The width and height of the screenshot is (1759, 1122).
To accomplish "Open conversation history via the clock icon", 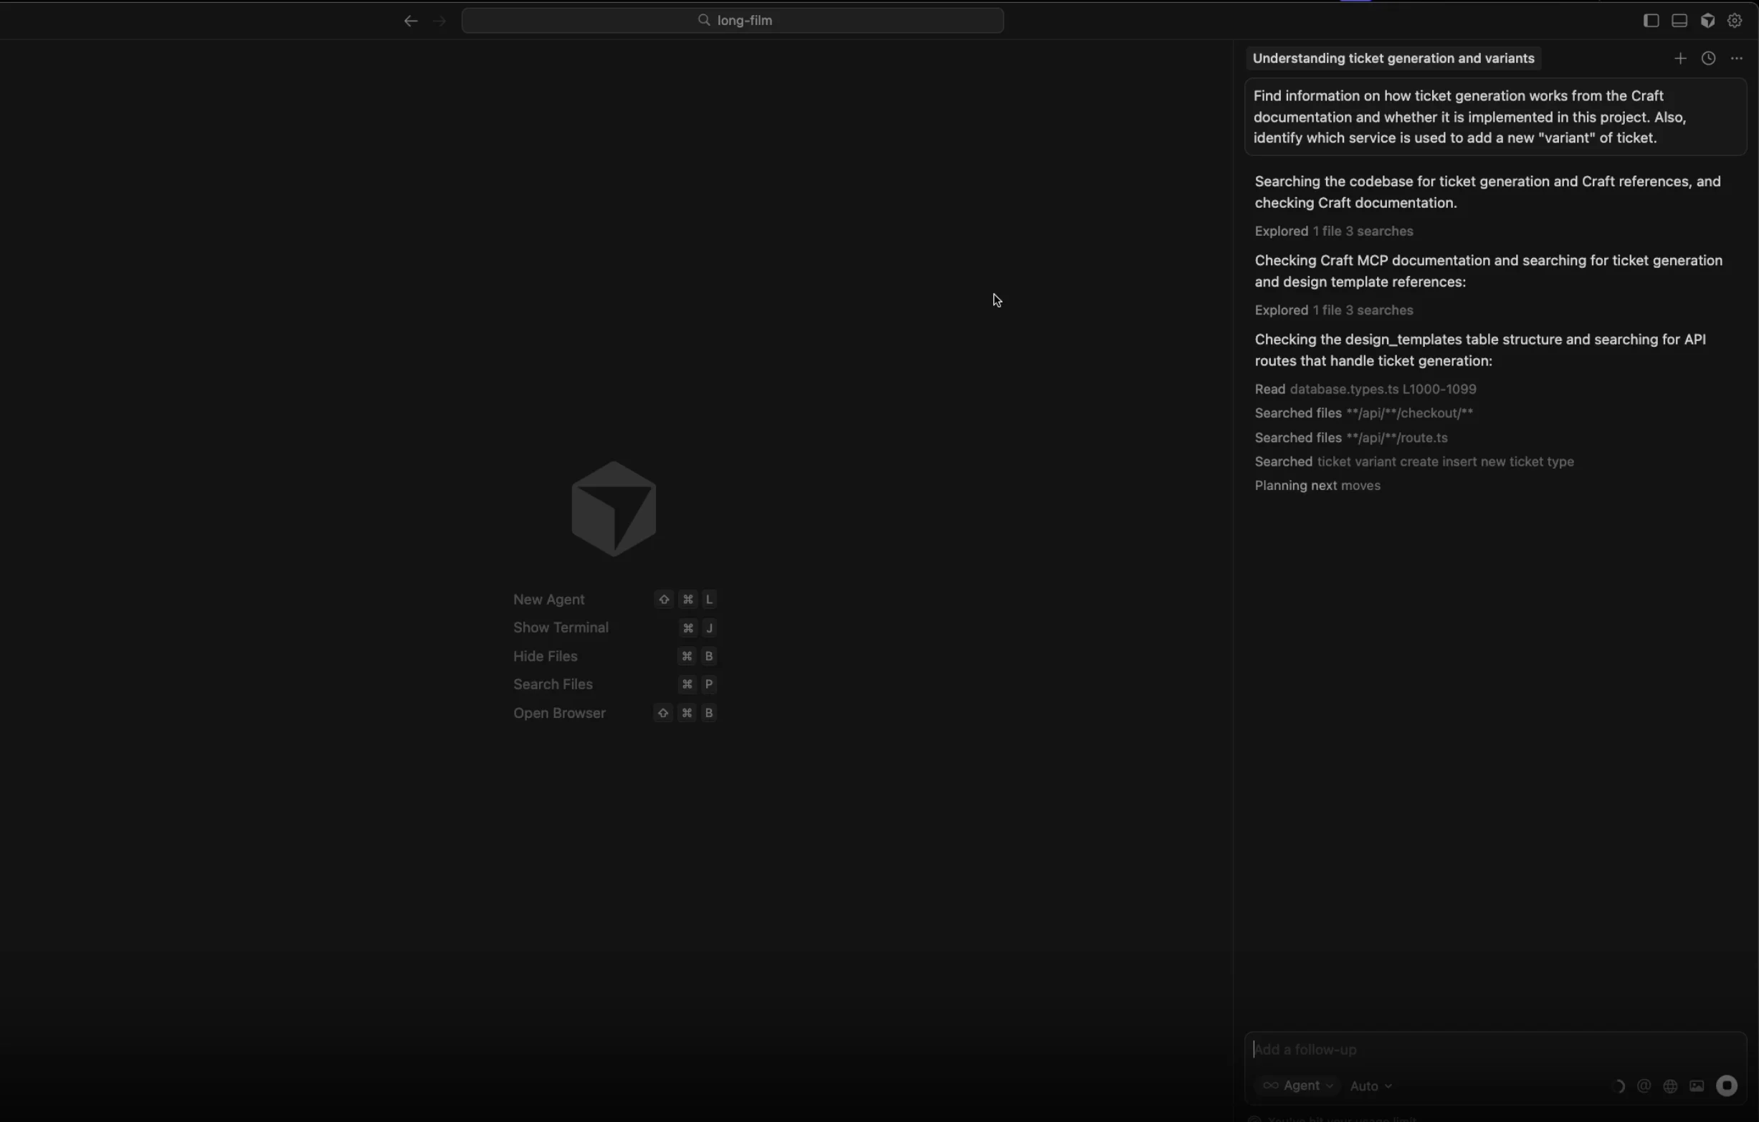I will pos(1709,59).
